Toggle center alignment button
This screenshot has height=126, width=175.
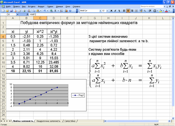tap(128, 11)
